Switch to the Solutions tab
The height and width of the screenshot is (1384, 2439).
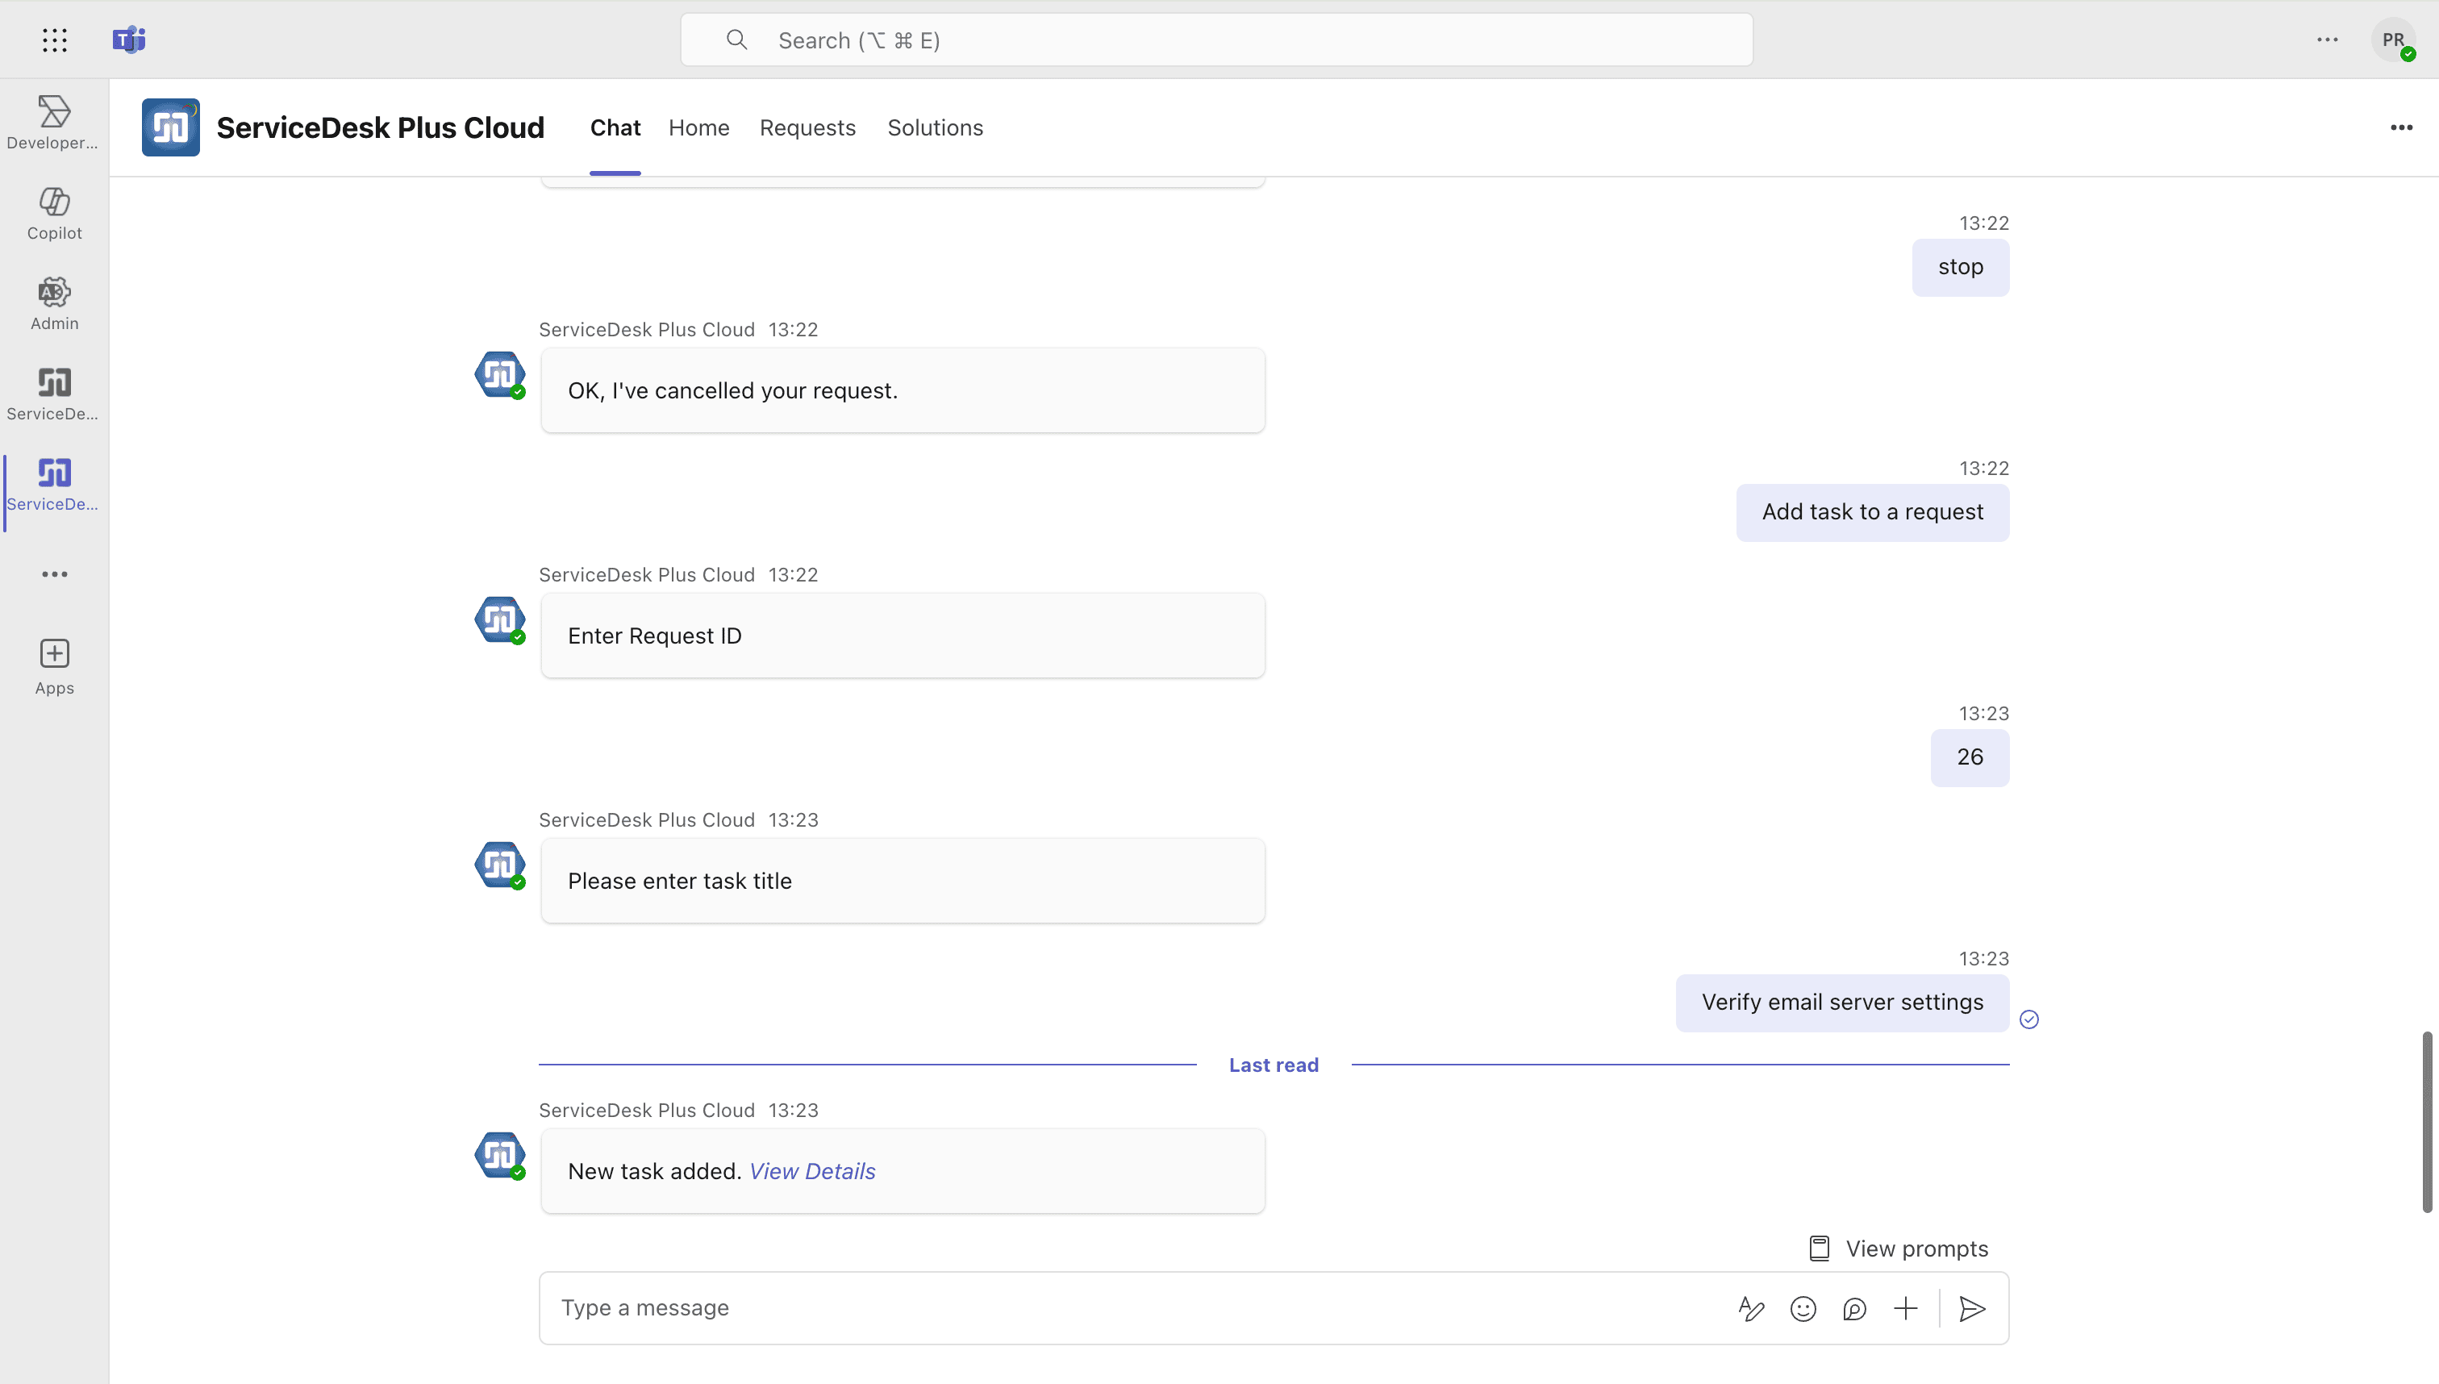pos(936,127)
